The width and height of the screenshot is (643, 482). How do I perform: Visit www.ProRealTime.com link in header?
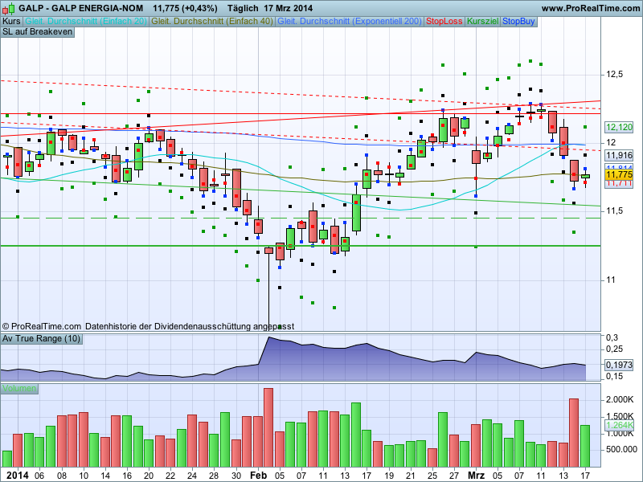point(591,8)
